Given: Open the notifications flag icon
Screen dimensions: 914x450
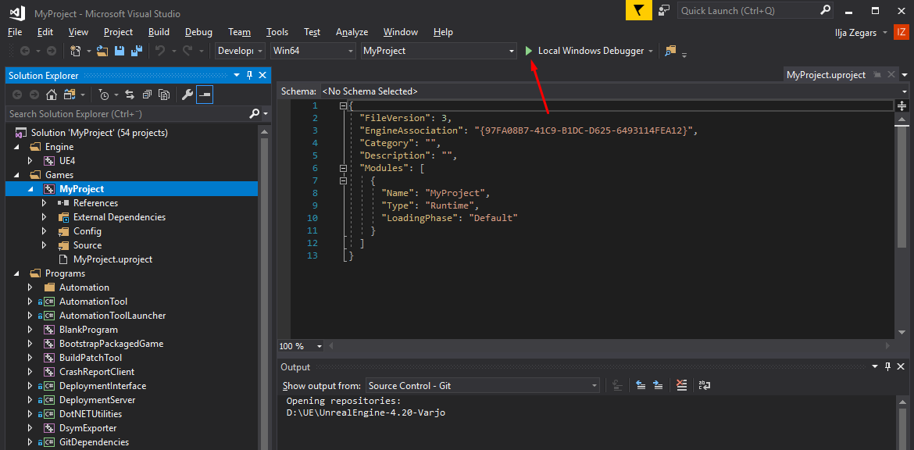Looking at the screenshot, I should [x=639, y=10].
